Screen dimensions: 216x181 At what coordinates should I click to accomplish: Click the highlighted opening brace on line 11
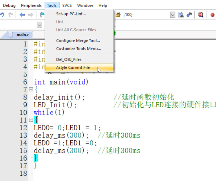[x=36, y=120]
